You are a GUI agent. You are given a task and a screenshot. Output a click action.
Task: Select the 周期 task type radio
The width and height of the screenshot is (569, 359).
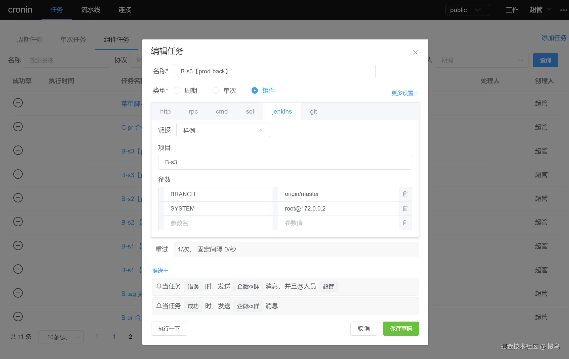(x=177, y=90)
